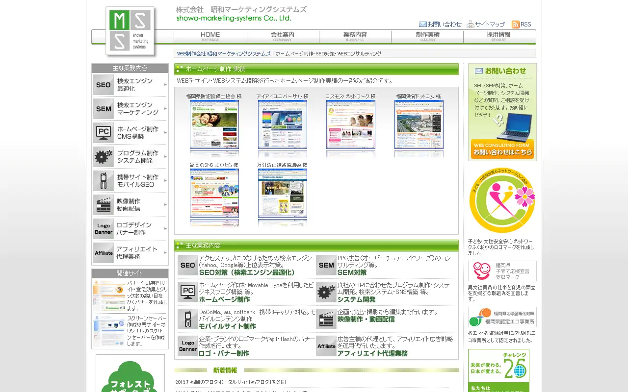
Task: Click the clapperboard icon beside 映像制作・動画配信
Action: 326,319
